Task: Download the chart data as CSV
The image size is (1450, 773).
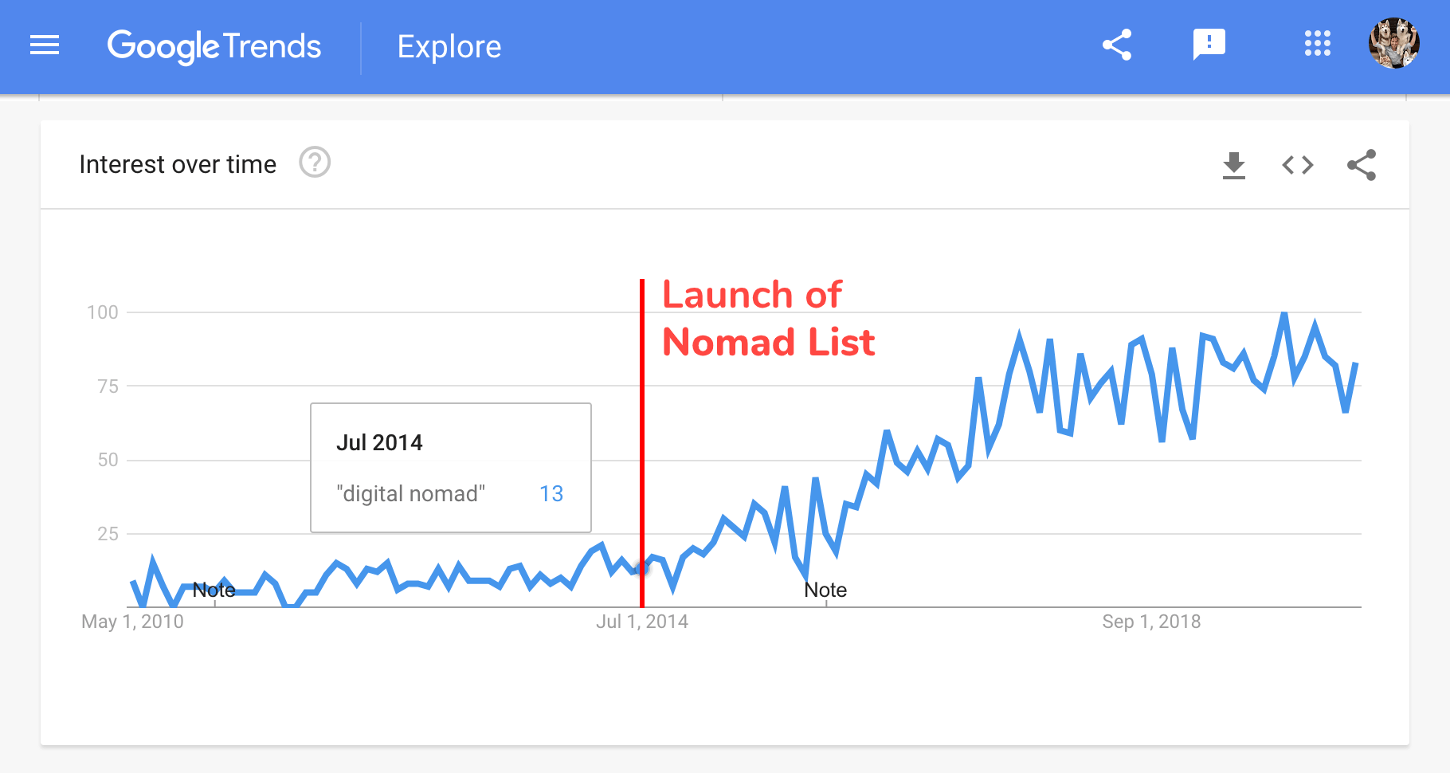Action: point(1233,165)
